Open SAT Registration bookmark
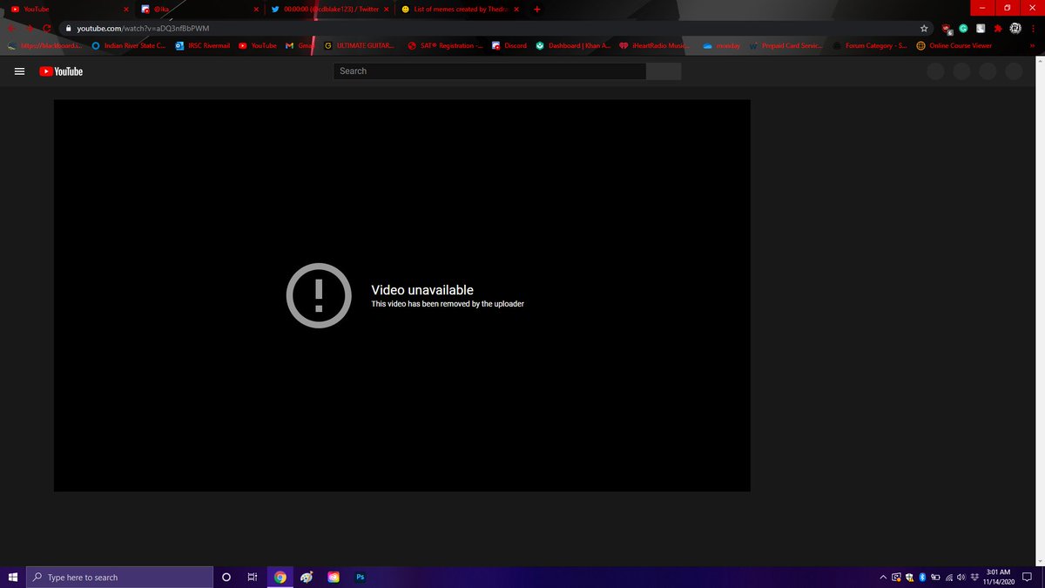1045x588 pixels. coord(445,45)
